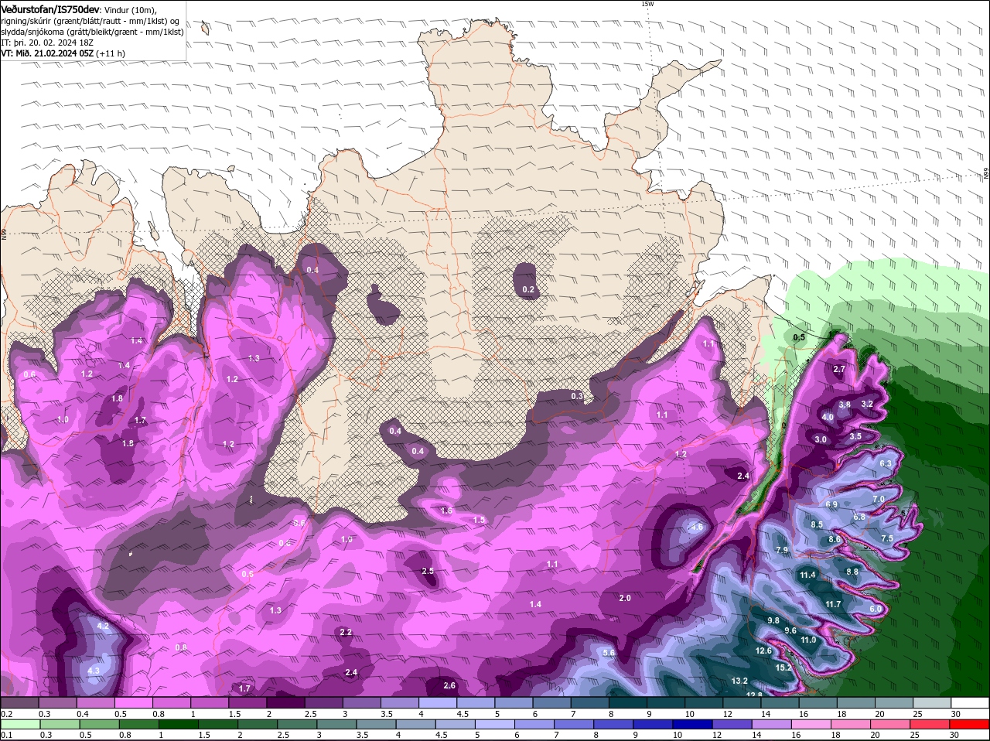Click the 9.6 value label

pos(790,630)
